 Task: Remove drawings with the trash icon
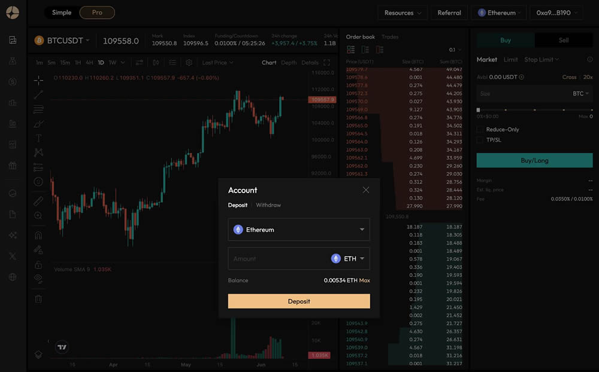pyautogui.click(x=38, y=298)
